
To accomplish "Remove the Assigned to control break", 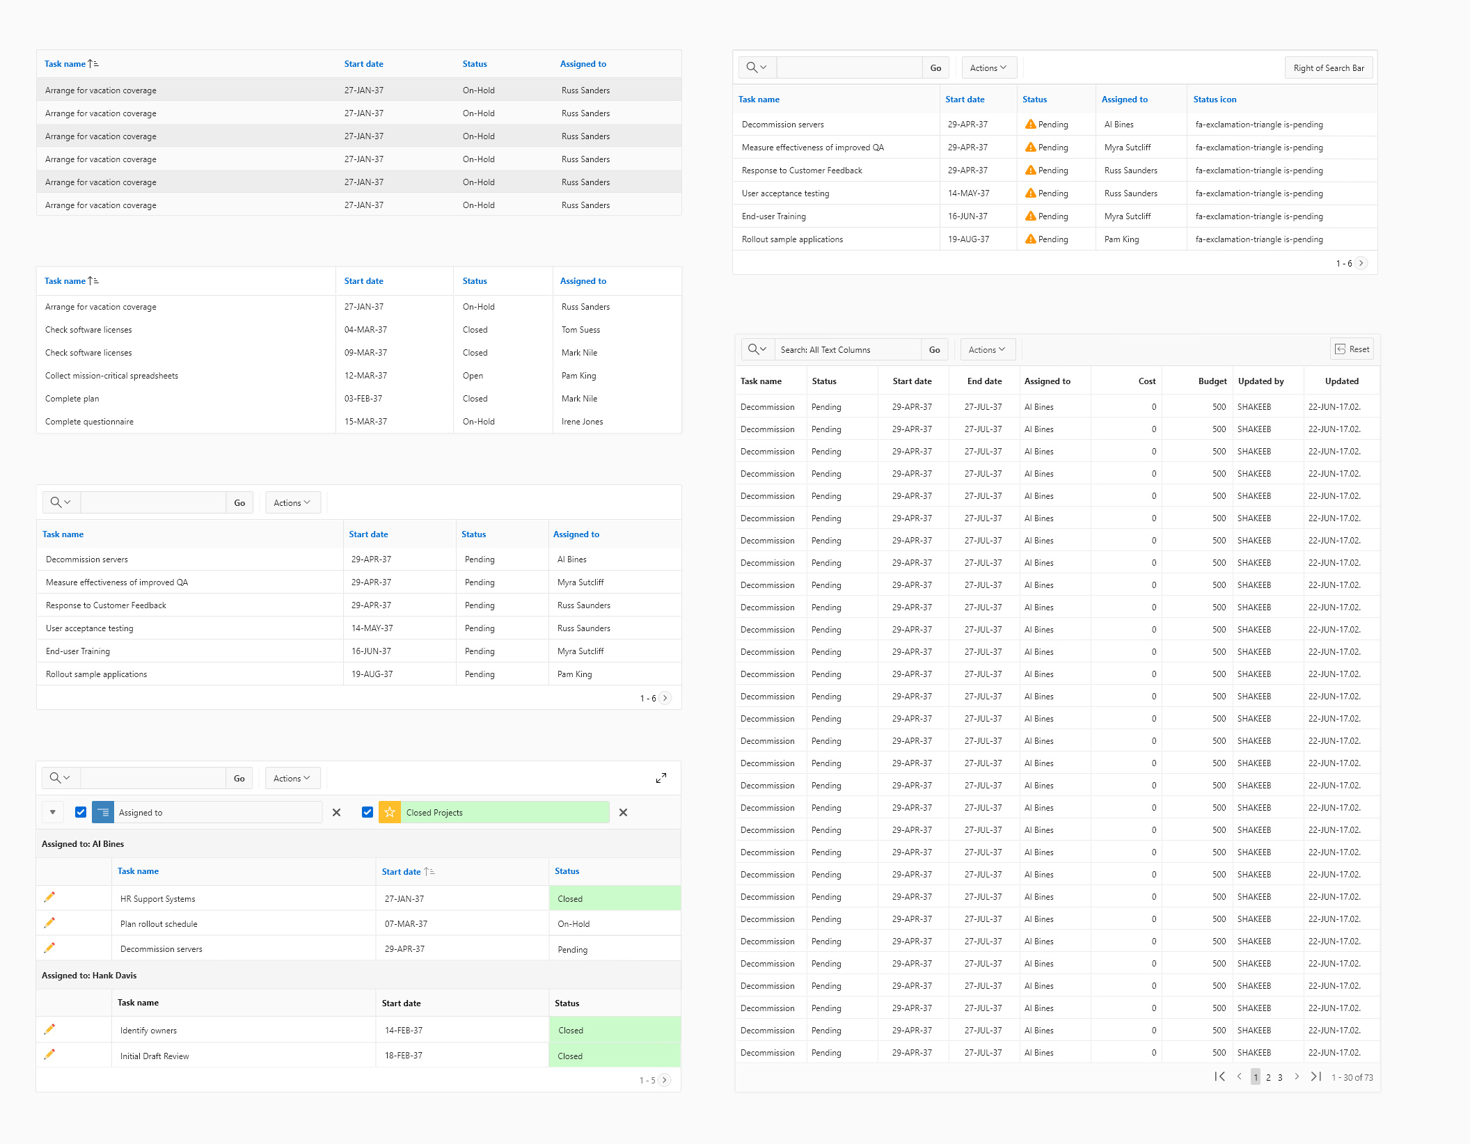I will [336, 812].
